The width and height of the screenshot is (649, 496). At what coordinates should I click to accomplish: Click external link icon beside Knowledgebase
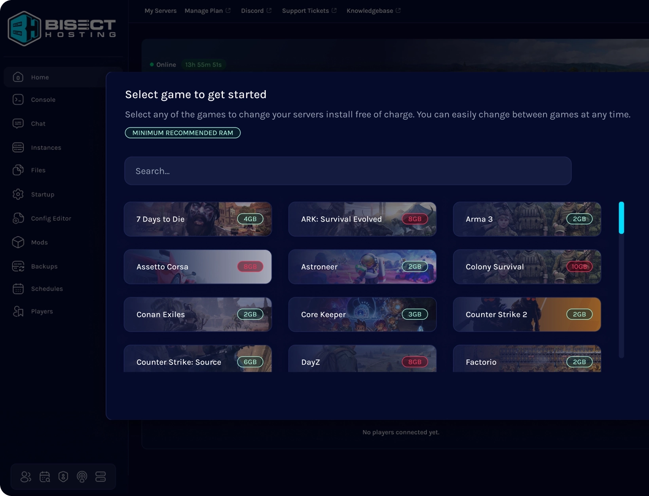coord(398,11)
